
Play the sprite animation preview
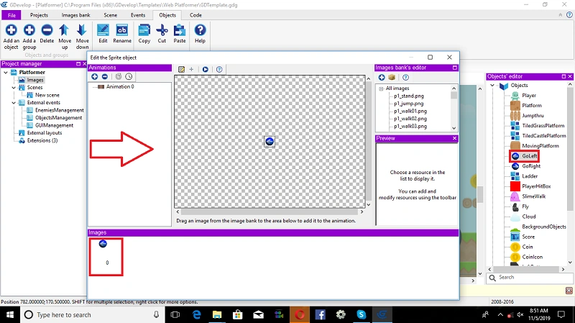pos(206,69)
